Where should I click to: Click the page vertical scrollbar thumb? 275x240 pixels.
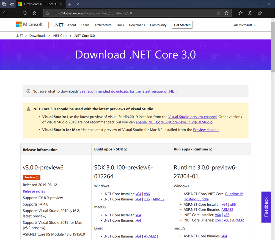coord(273,47)
